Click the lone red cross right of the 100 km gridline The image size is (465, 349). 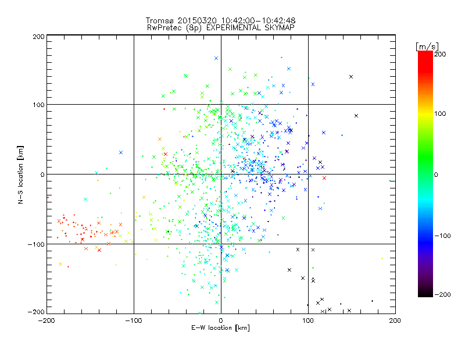coord(324,178)
